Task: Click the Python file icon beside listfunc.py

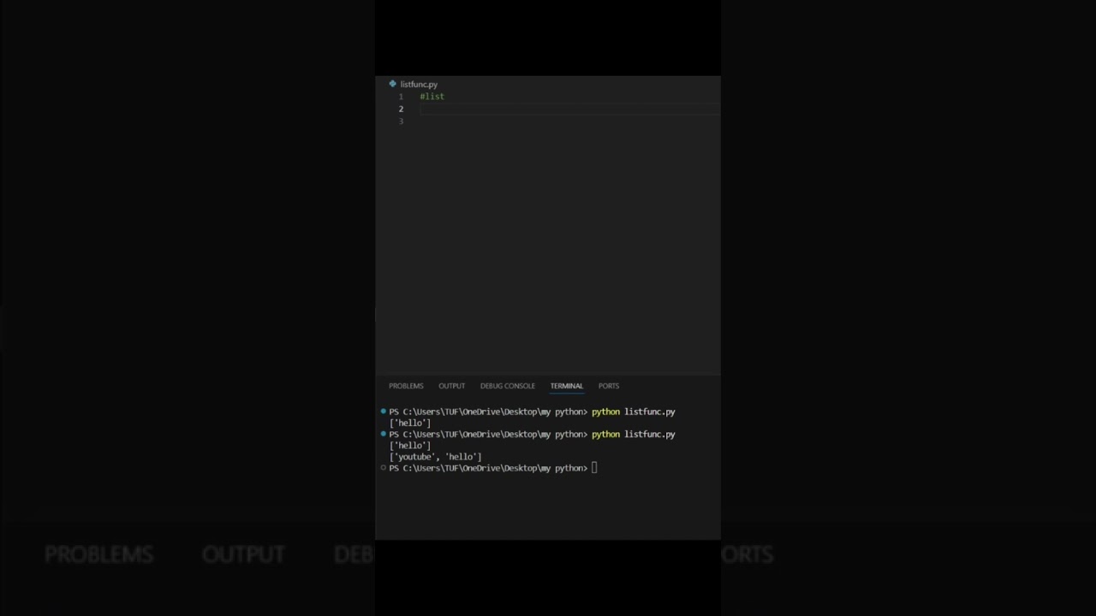Action: pos(392,84)
